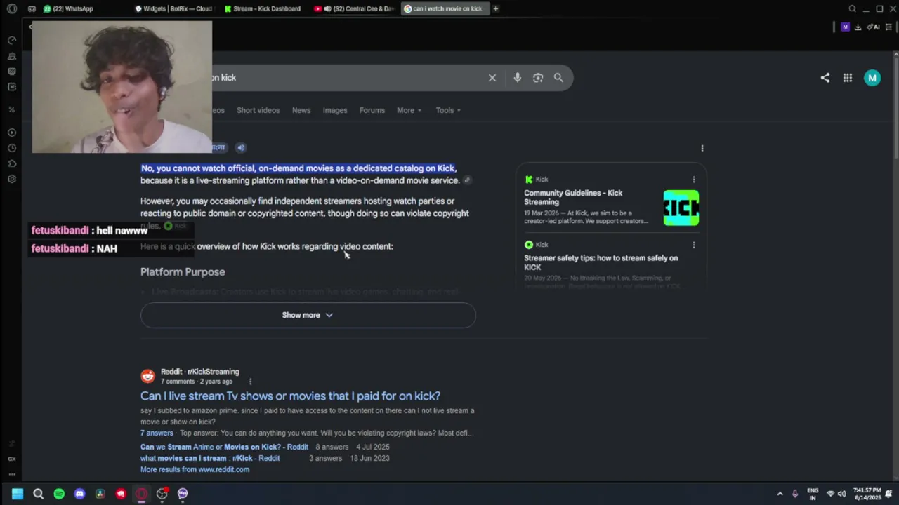Select the News search filter
The width and height of the screenshot is (899, 505).
tap(301, 110)
